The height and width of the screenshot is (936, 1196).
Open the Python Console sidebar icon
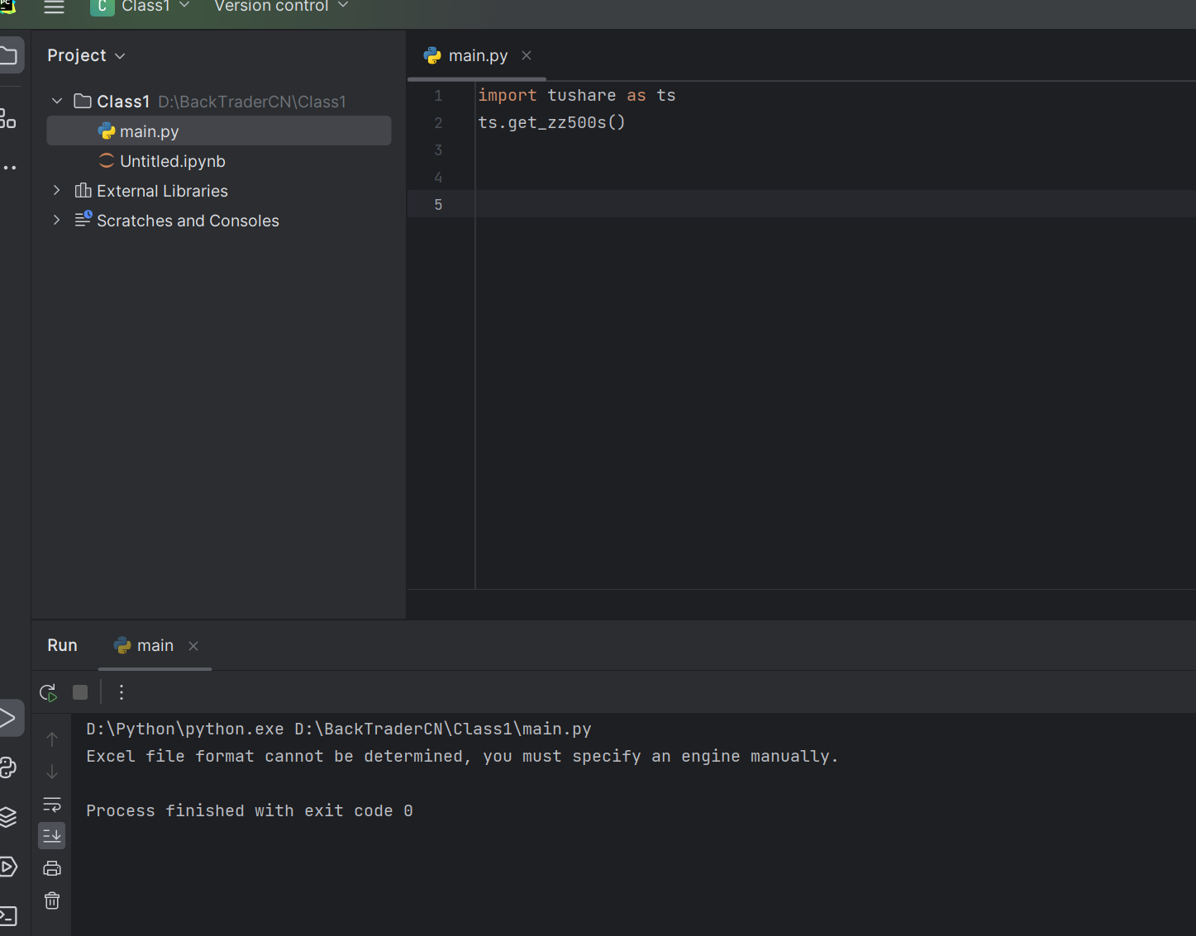coord(8,767)
